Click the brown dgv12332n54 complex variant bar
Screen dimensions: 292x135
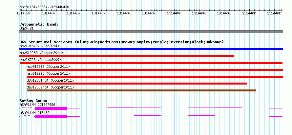141,90
